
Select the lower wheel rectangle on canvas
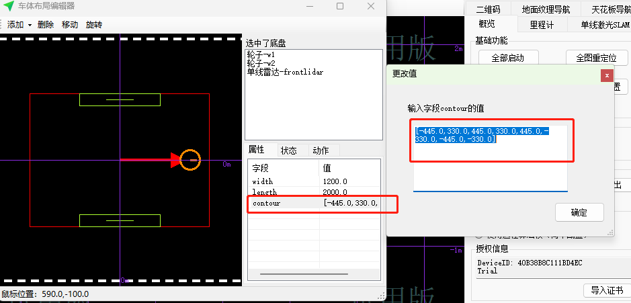120,220
